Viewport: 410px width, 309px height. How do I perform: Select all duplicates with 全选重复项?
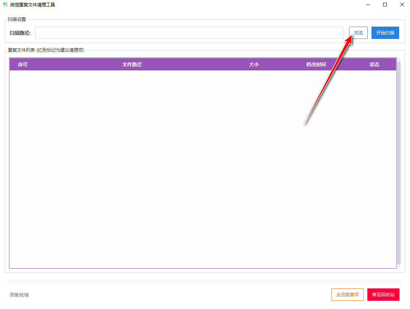pyautogui.click(x=347, y=295)
